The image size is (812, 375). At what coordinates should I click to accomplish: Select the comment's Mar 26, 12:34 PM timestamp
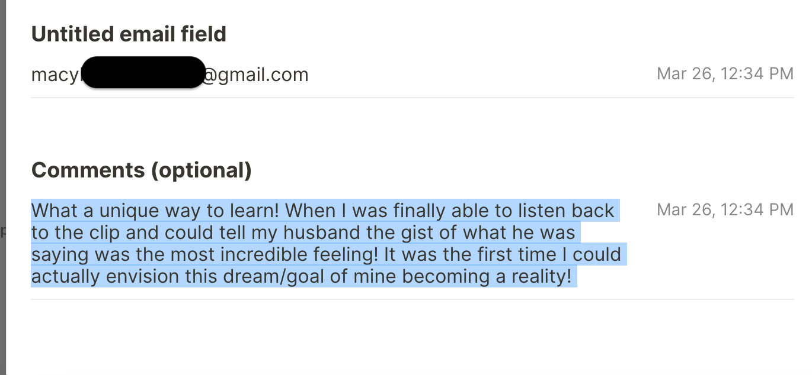tap(724, 209)
